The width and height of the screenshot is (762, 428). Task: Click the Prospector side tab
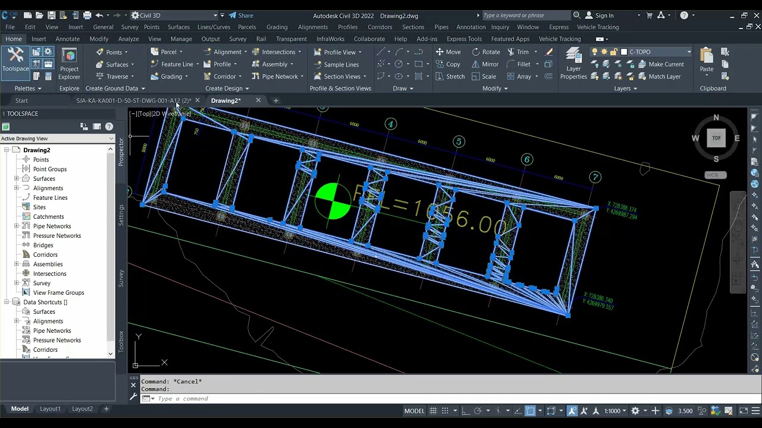pyautogui.click(x=121, y=152)
